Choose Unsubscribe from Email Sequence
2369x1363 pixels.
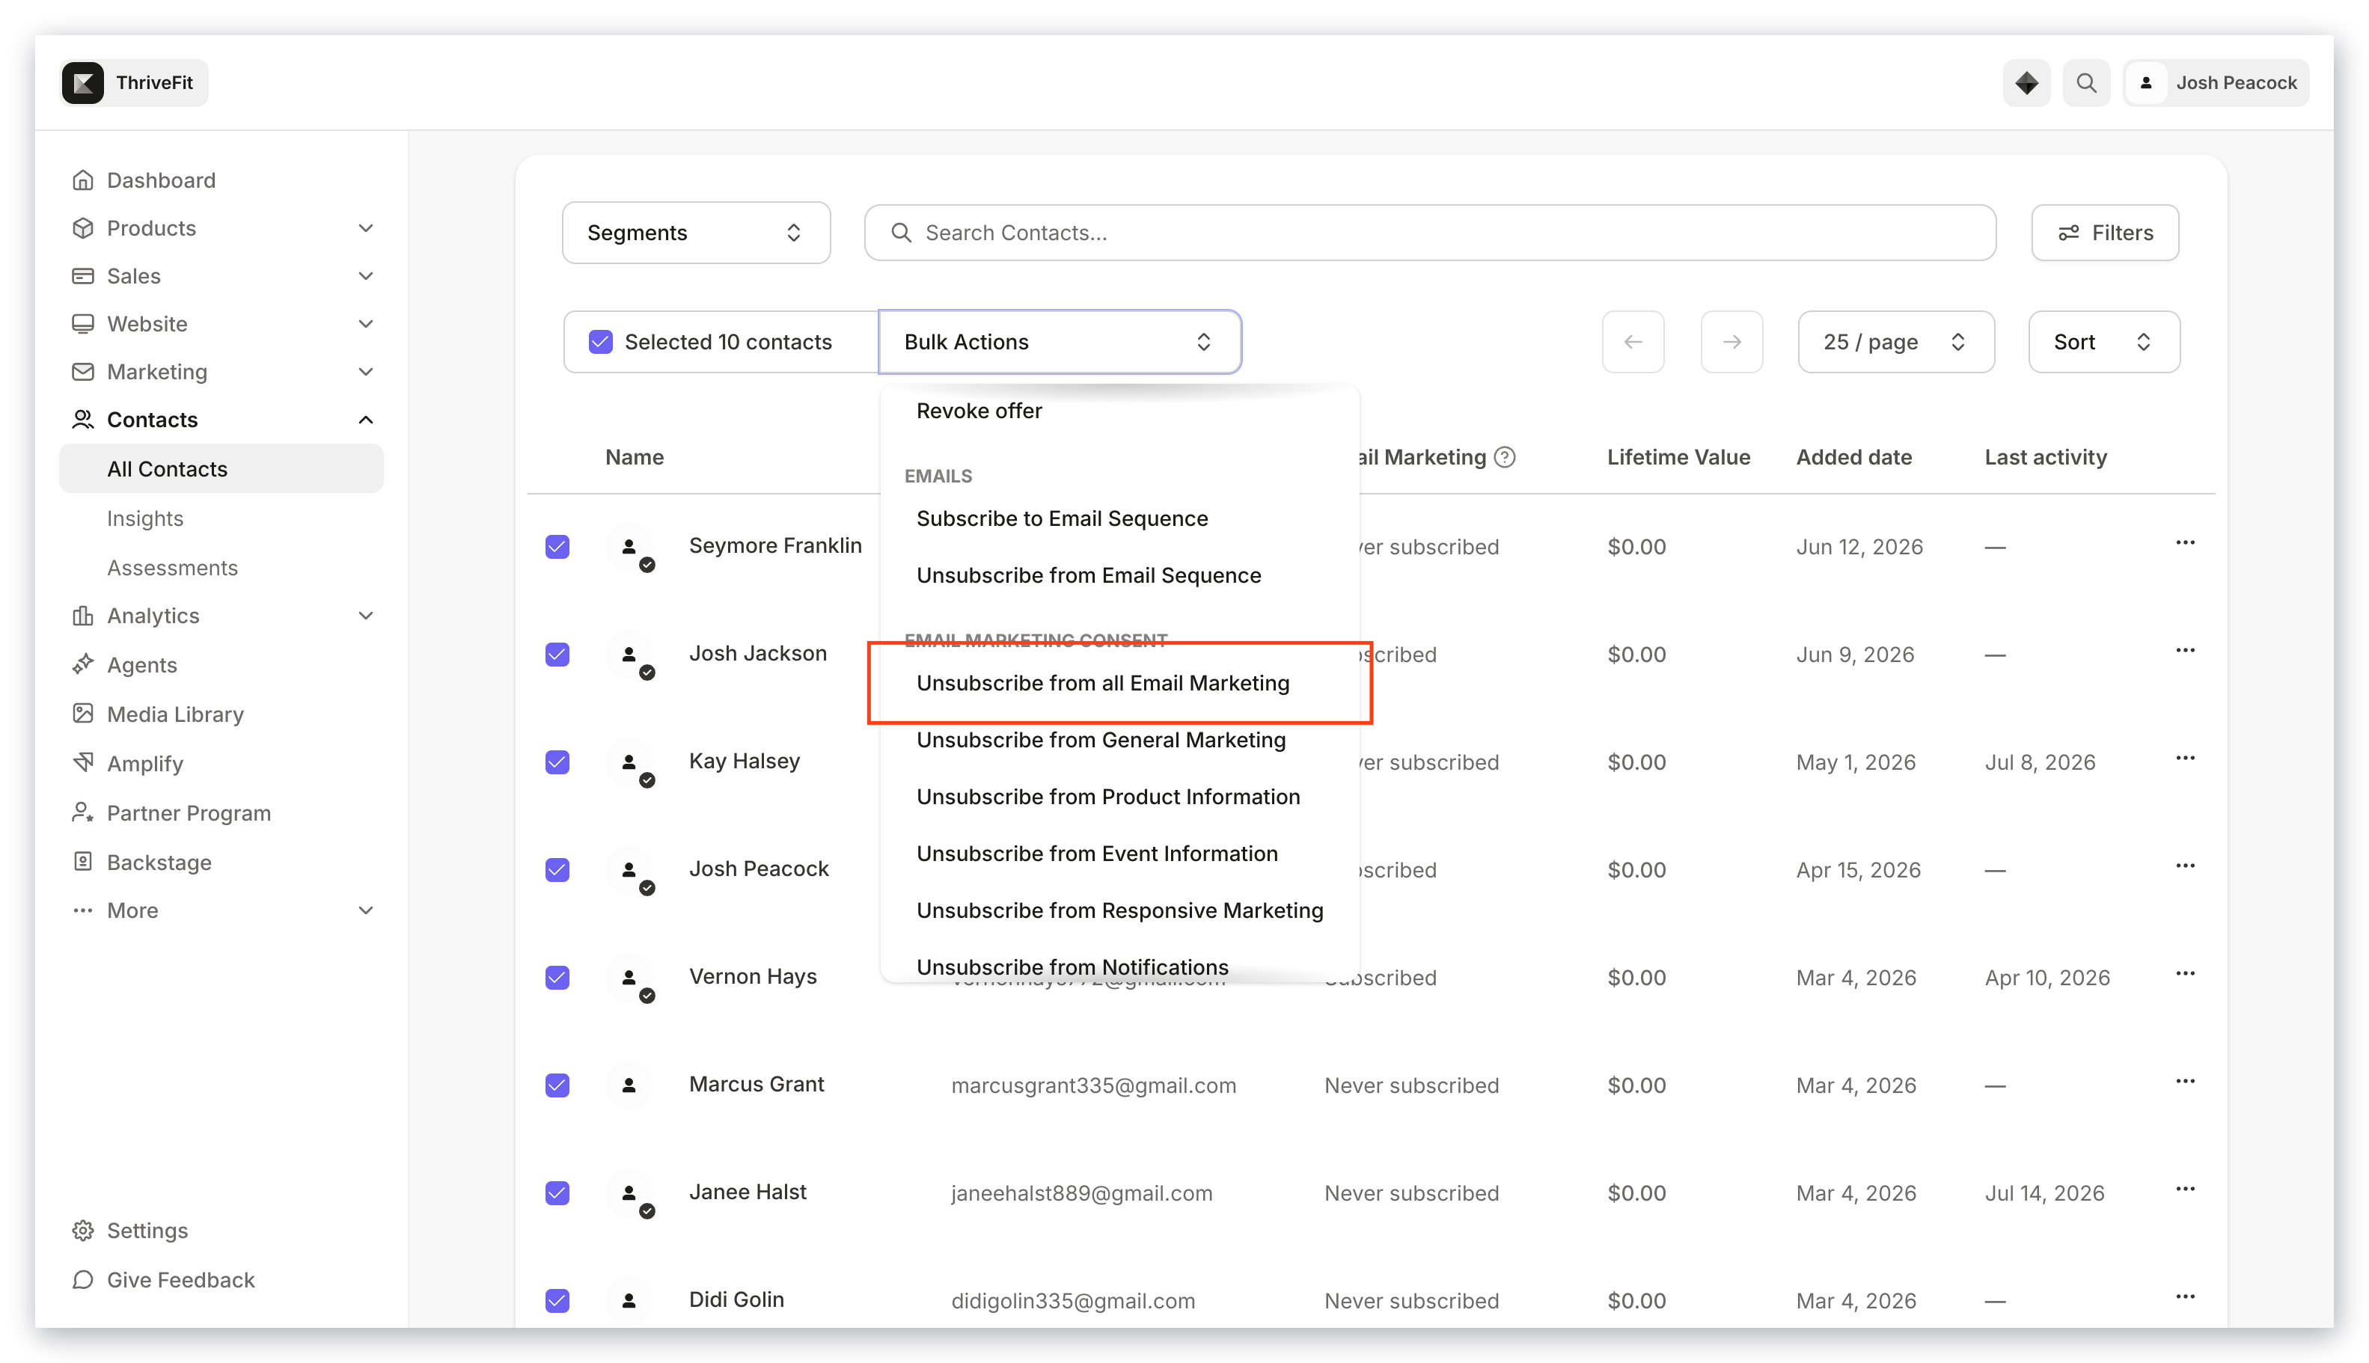1088,575
